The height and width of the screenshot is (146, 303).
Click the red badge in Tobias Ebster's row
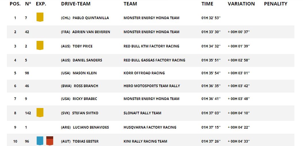(50, 141)
